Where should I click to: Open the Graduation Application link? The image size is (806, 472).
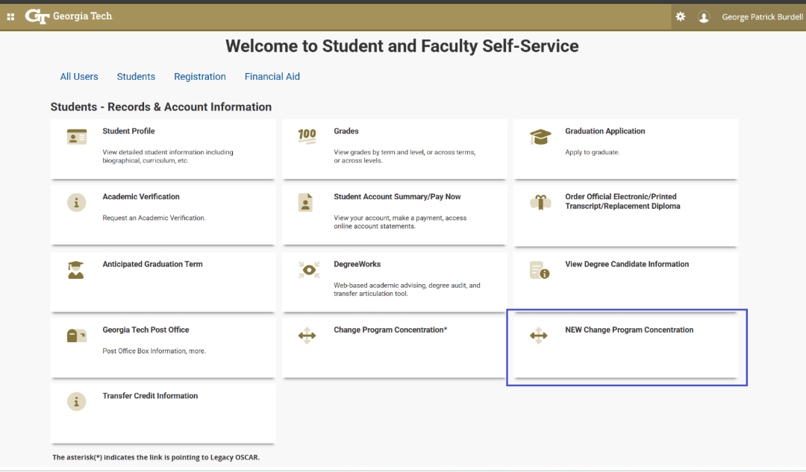tap(605, 131)
